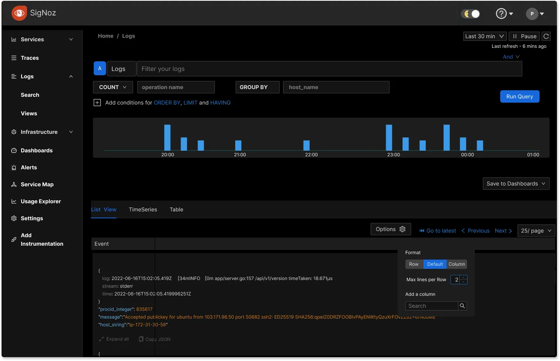Click the plus icon to add conditions
Screen dimensions: 560x361
(x=97, y=103)
